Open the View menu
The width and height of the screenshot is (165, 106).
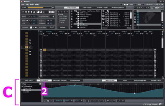click(32, 5)
